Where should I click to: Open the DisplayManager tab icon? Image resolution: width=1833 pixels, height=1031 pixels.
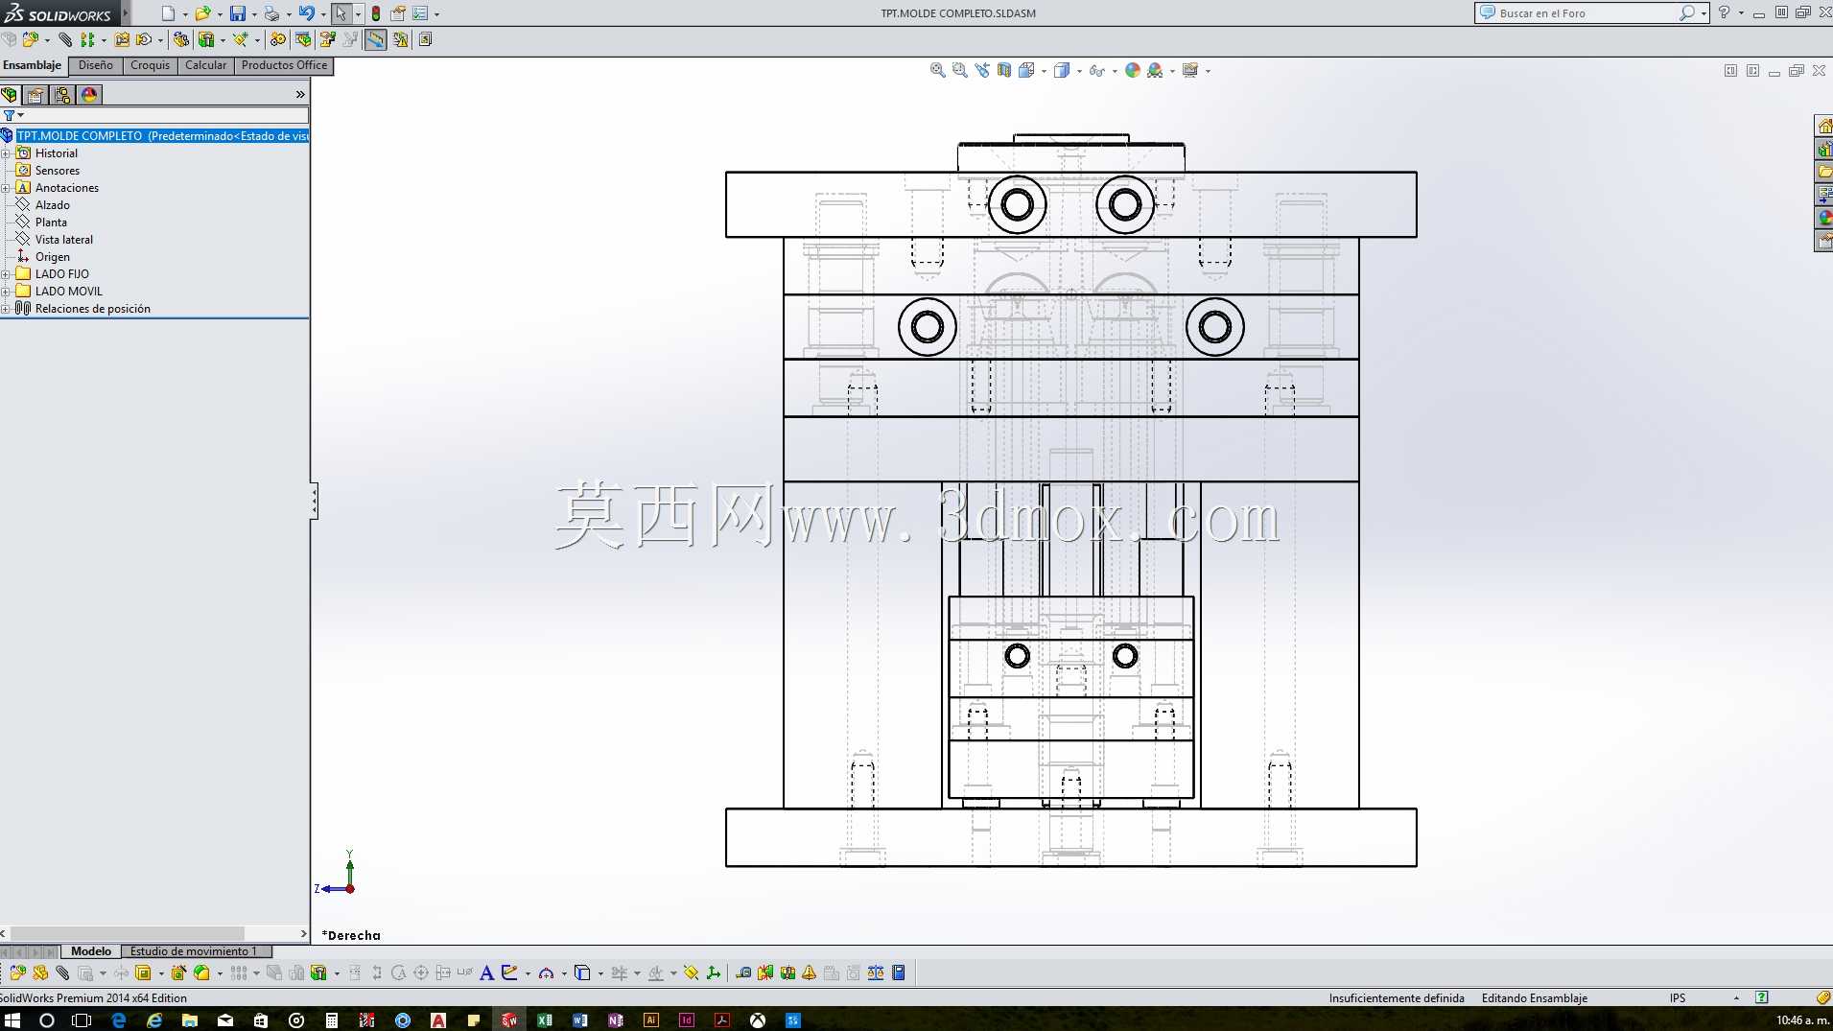[90, 94]
